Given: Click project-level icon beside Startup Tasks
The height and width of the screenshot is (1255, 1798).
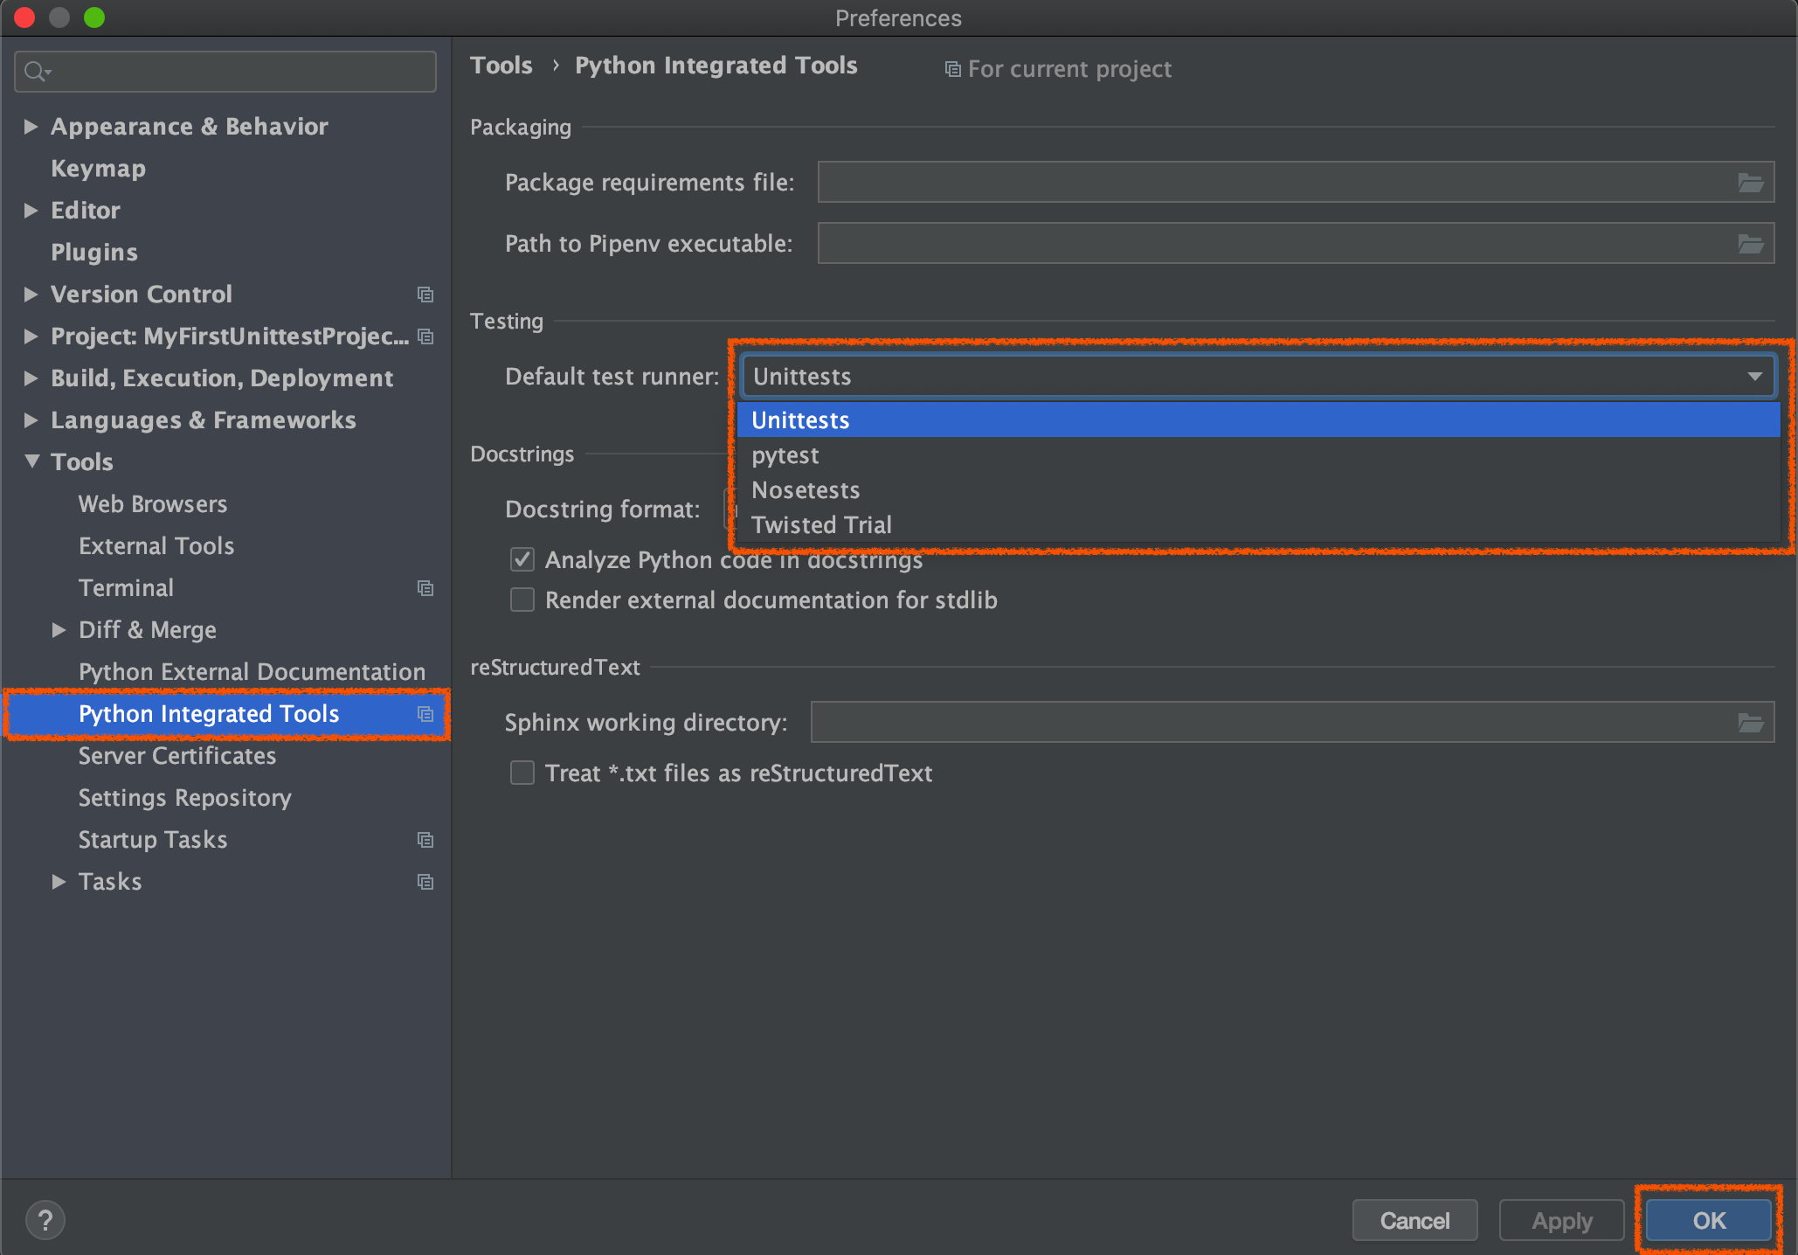Looking at the screenshot, I should (425, 840).
